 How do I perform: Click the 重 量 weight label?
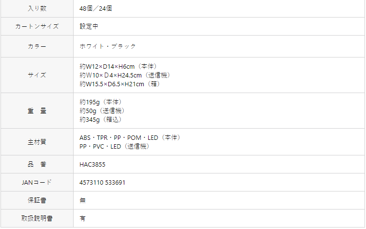point(37,111)
